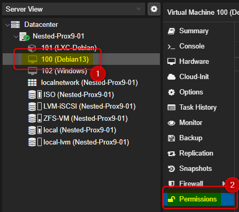Click the Summary book icon
This screenshot has height=212, width=239.
pos(171,31)
